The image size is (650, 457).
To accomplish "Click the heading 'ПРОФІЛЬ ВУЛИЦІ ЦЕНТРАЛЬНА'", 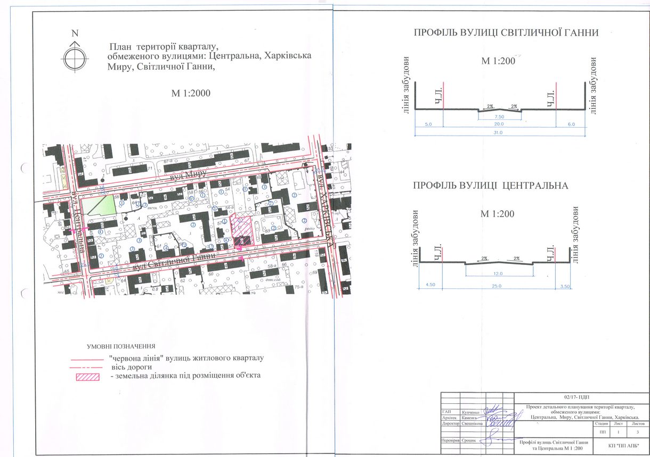I will (491, 186).
